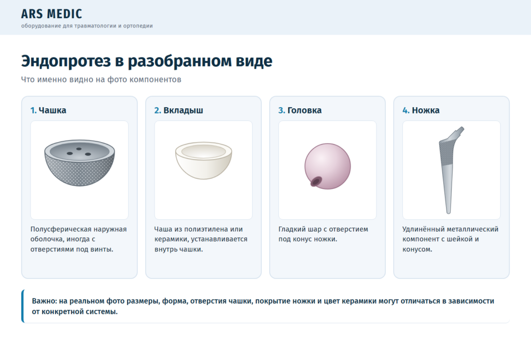Viewport: 531px width, 341px height.
Task: Click the 'Важно:' note at the bottom
Action: pyautogui.click(x=265, y=306)
